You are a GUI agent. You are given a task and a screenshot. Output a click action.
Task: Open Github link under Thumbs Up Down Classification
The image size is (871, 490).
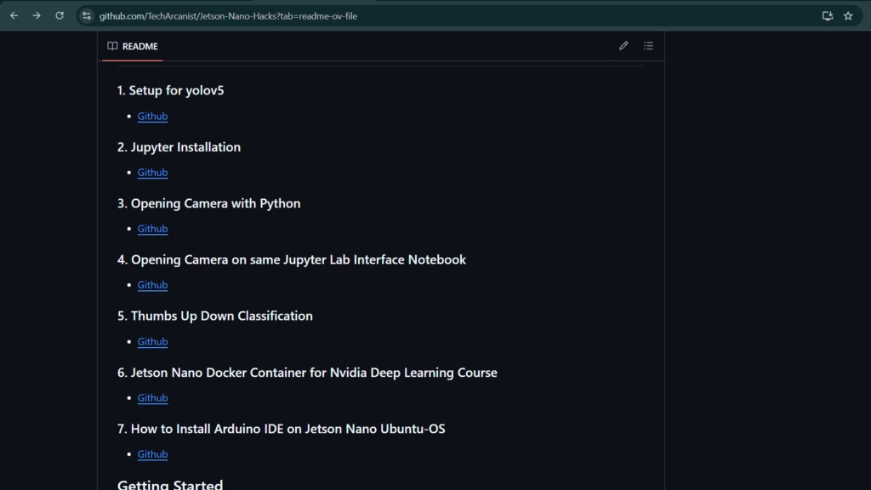tap(153, 341)
